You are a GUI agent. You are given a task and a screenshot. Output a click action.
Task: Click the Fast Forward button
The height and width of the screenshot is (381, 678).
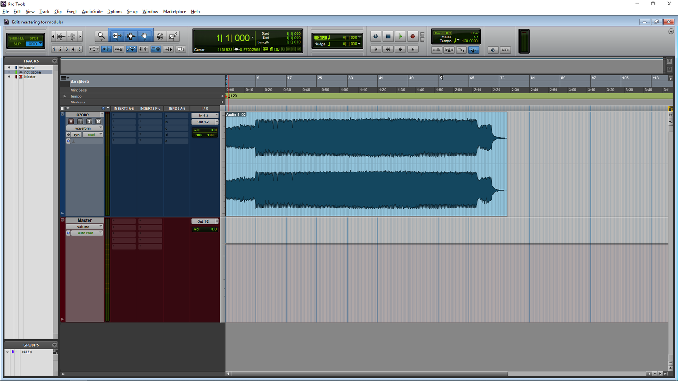400,49
